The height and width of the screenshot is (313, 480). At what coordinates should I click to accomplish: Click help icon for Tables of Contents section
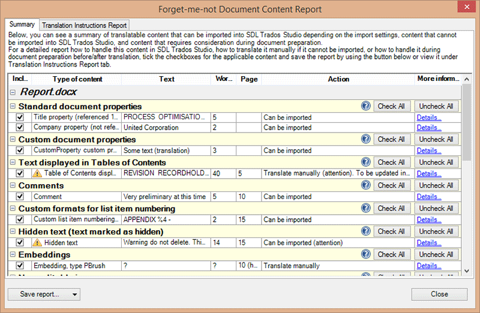pyautogui.click(x=366, y=162)
